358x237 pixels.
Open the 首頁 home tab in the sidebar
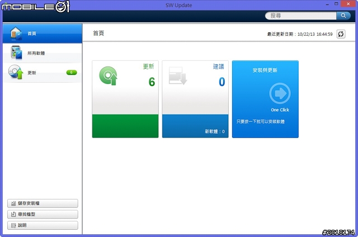pos(43,34)
